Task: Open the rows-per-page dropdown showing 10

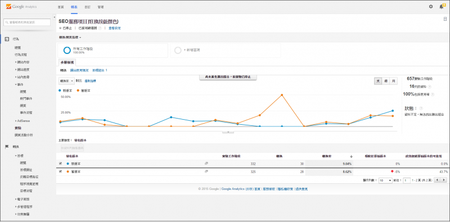Action: (385, 180)
